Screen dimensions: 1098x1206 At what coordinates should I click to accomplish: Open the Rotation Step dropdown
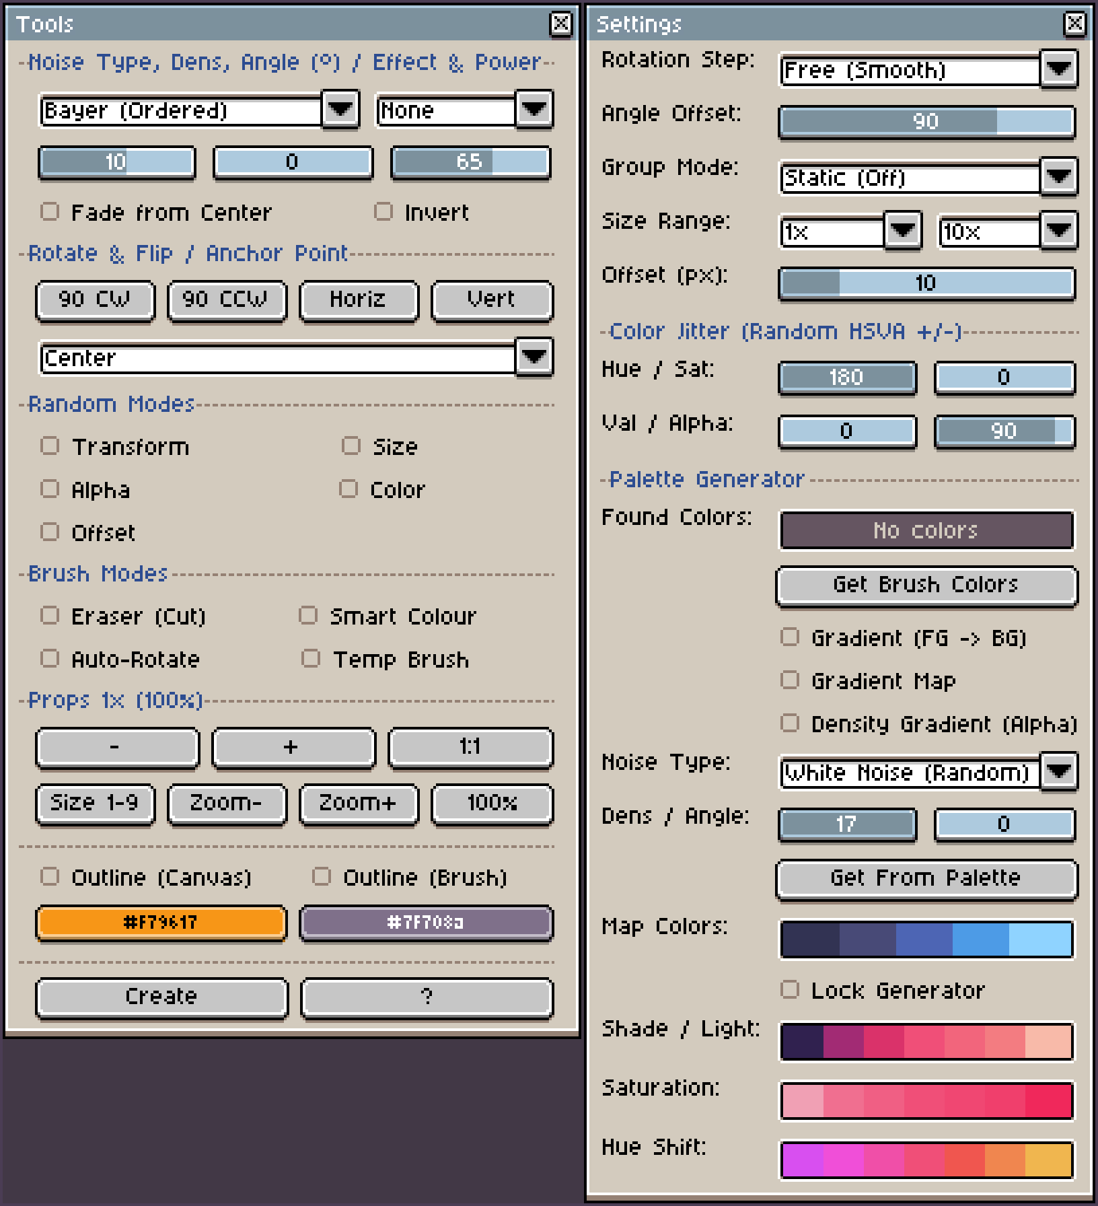click(1058, 69)
